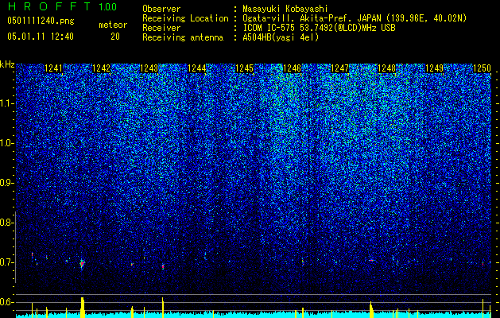Click the Receiver label
The width and height of the screenshot is (500, 318).
(x=161, y=28)
